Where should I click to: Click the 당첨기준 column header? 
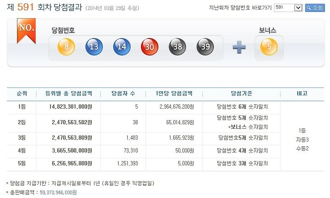pyautogui.click(x=242, y=93)
